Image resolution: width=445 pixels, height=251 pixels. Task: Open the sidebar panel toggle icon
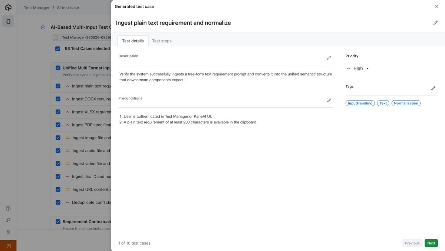pos(8,21)
